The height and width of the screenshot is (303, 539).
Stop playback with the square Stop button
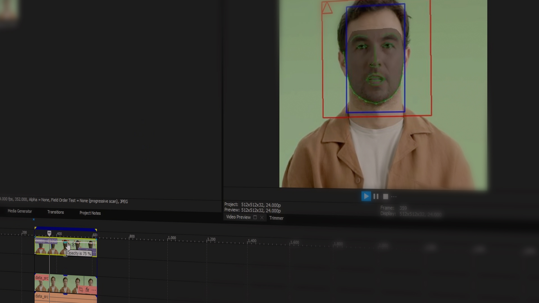coord(386,197)
